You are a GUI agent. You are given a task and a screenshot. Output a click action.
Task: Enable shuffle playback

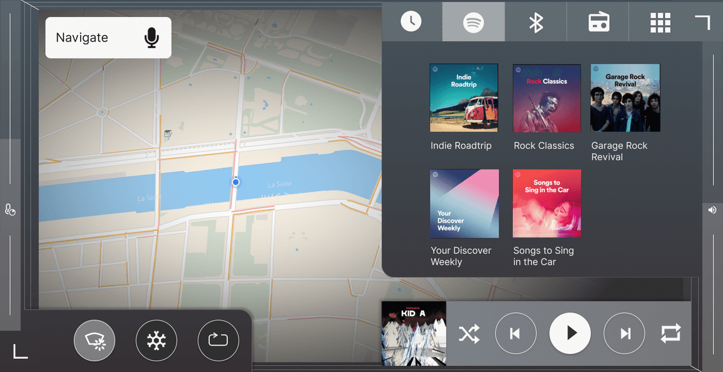pyautogui.click(x=469, y=333)
